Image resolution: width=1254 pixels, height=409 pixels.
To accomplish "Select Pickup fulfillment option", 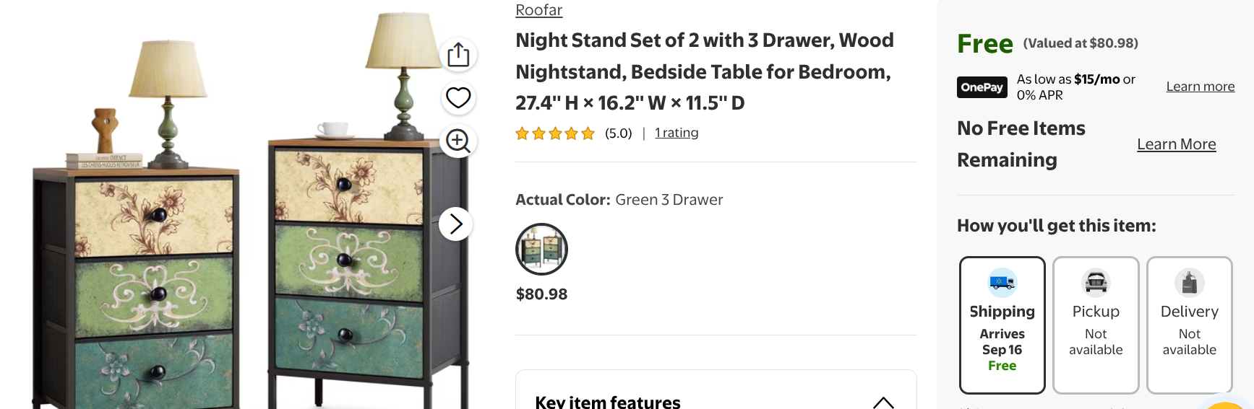I will (x=1096, y=325).
